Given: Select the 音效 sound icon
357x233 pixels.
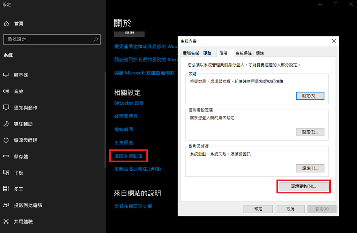Looking at the screenshot, I should [6, 91].
